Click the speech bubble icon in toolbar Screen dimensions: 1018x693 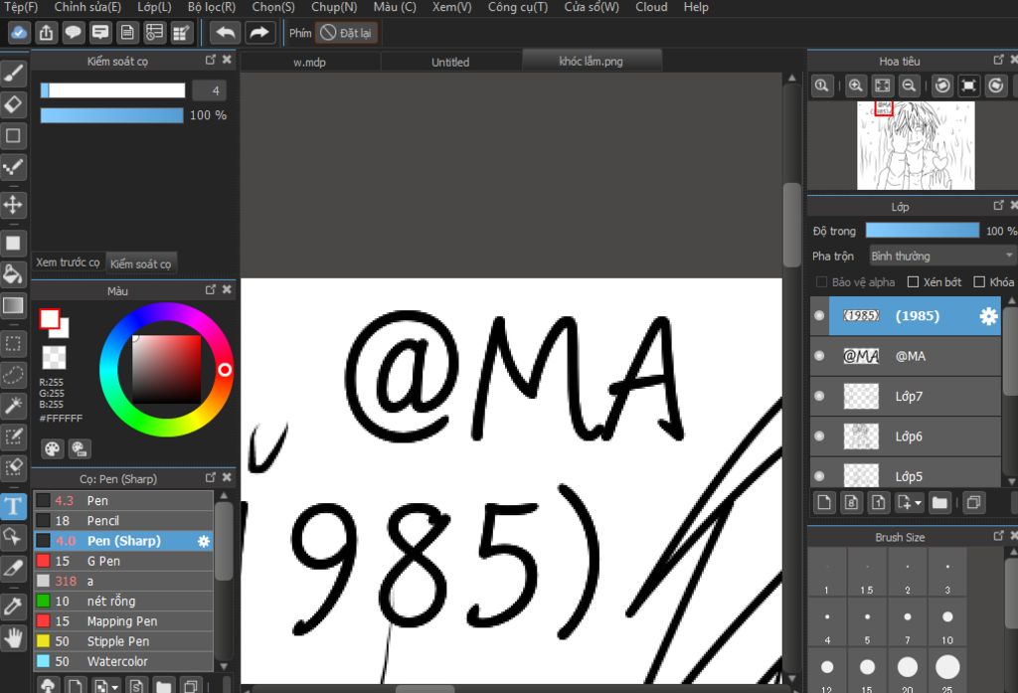coord(74,33)
